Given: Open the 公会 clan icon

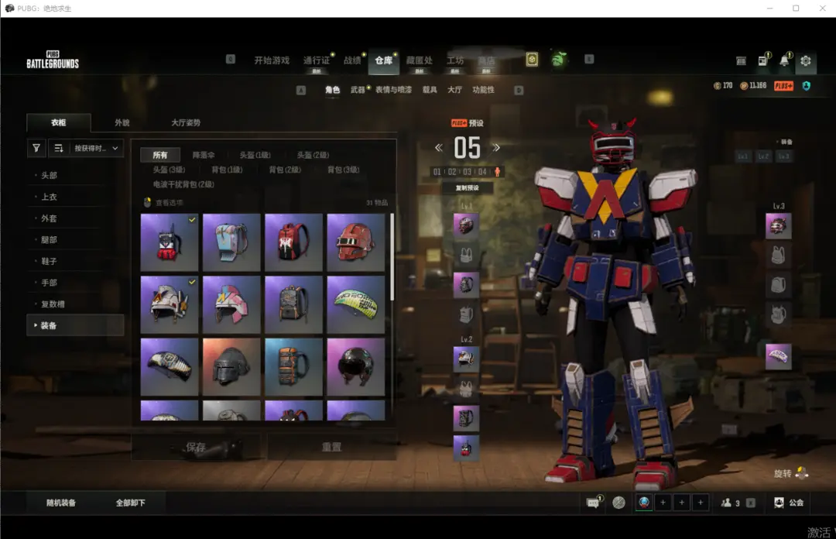Looking at the screenshot, I should click(789, 503).
